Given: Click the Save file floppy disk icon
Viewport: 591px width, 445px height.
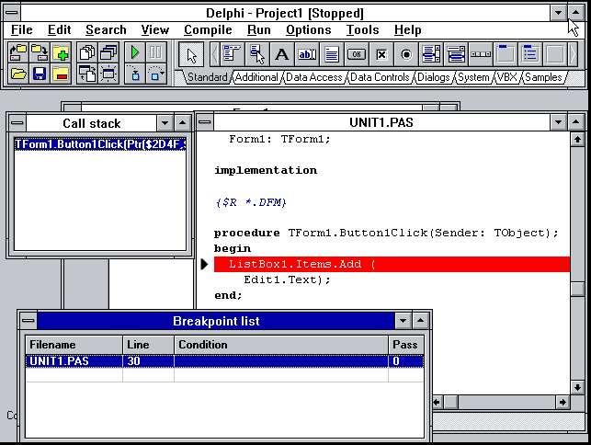Looking at the screenshot, I should 40,74.
